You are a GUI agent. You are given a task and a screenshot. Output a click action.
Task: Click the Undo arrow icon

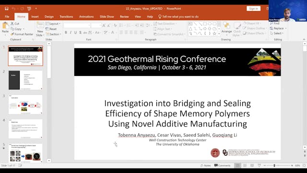click(x=13, y=9)
